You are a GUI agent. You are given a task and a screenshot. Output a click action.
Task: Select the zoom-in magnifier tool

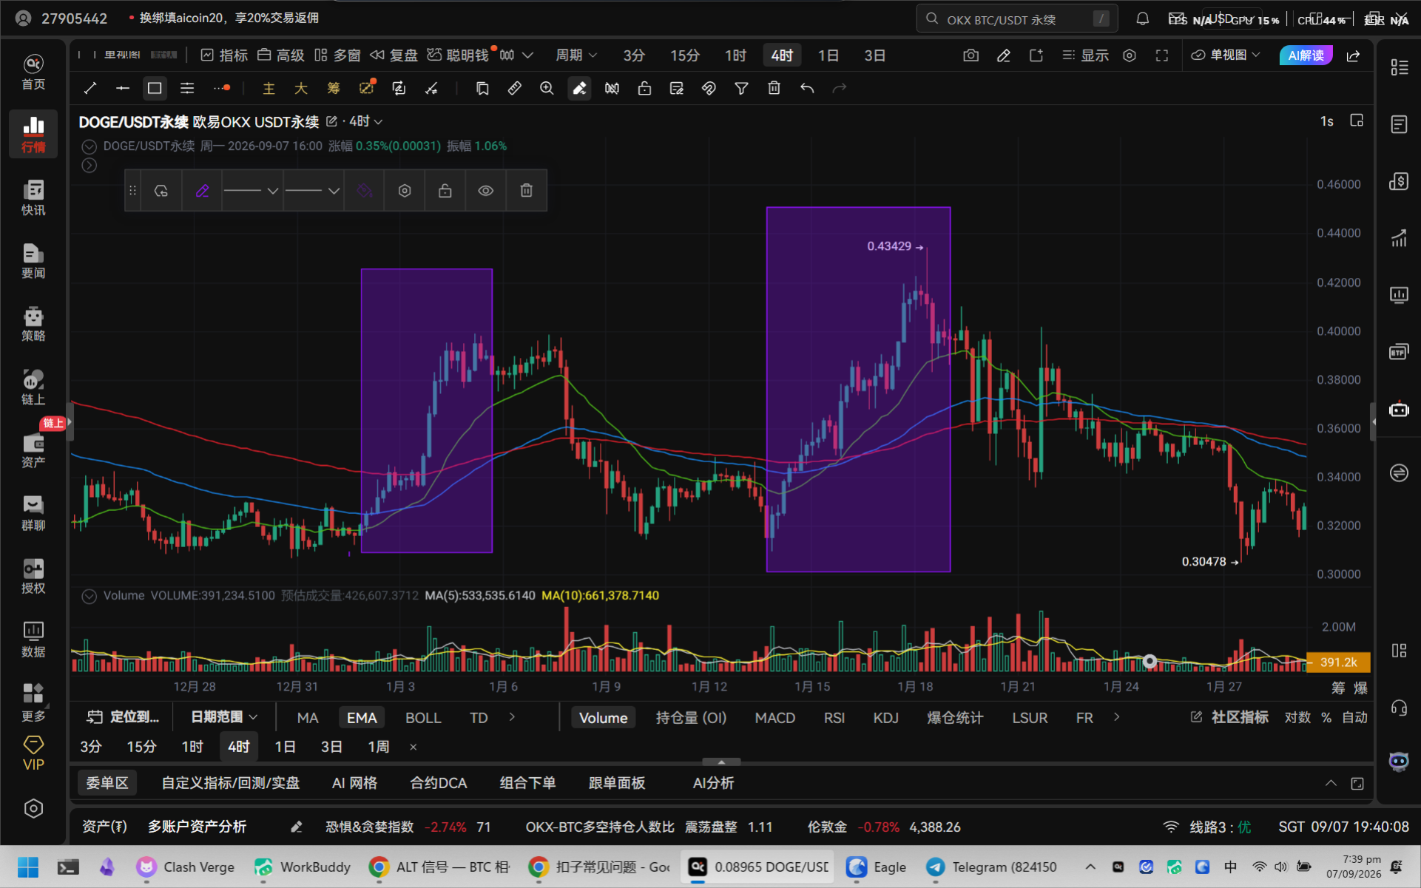547,89
